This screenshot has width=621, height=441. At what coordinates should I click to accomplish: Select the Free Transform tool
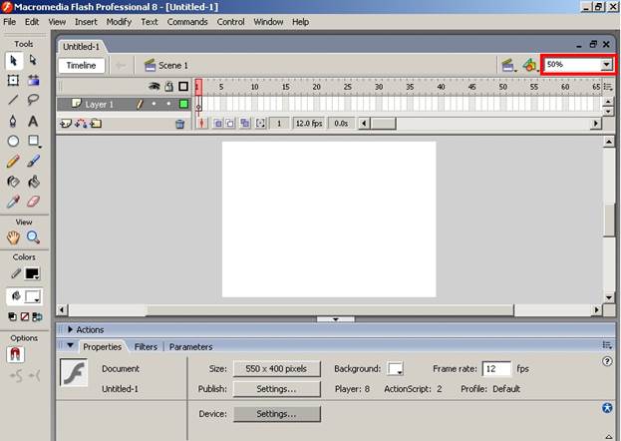(13, 81)
